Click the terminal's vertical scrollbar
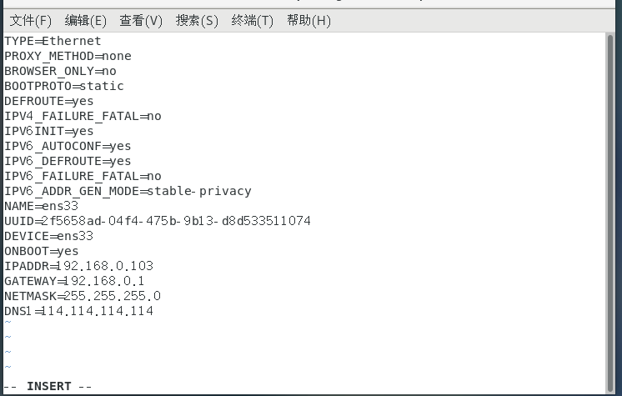This screenshot has width=622, height=396. coord(613,208)
